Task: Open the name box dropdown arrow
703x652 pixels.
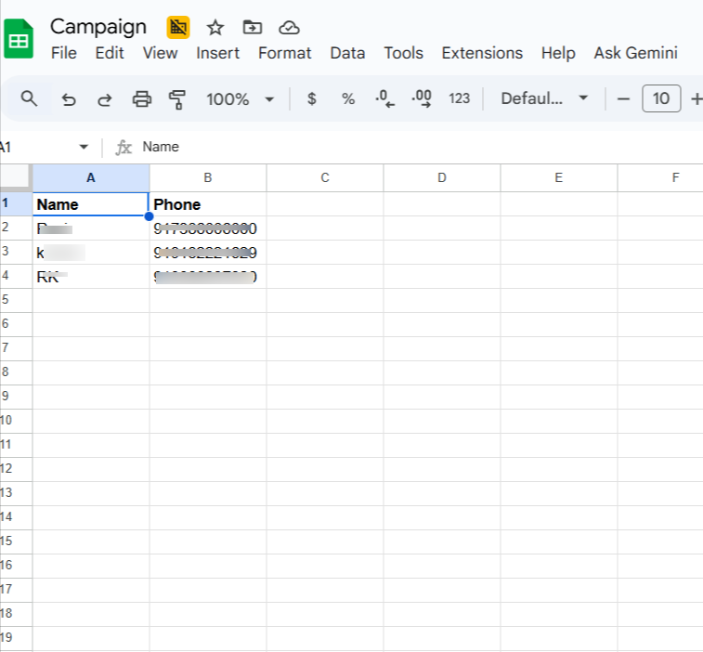Action: 84,147
